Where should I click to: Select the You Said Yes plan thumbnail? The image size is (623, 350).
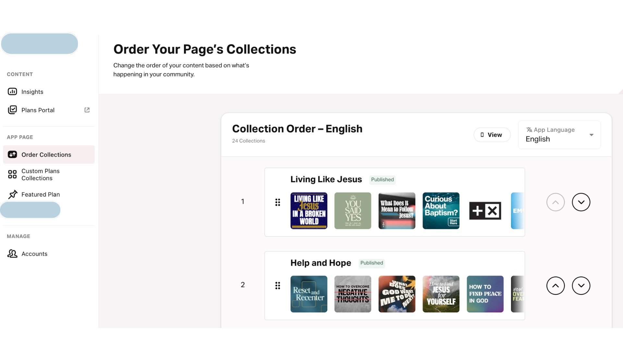click(353, 211)
